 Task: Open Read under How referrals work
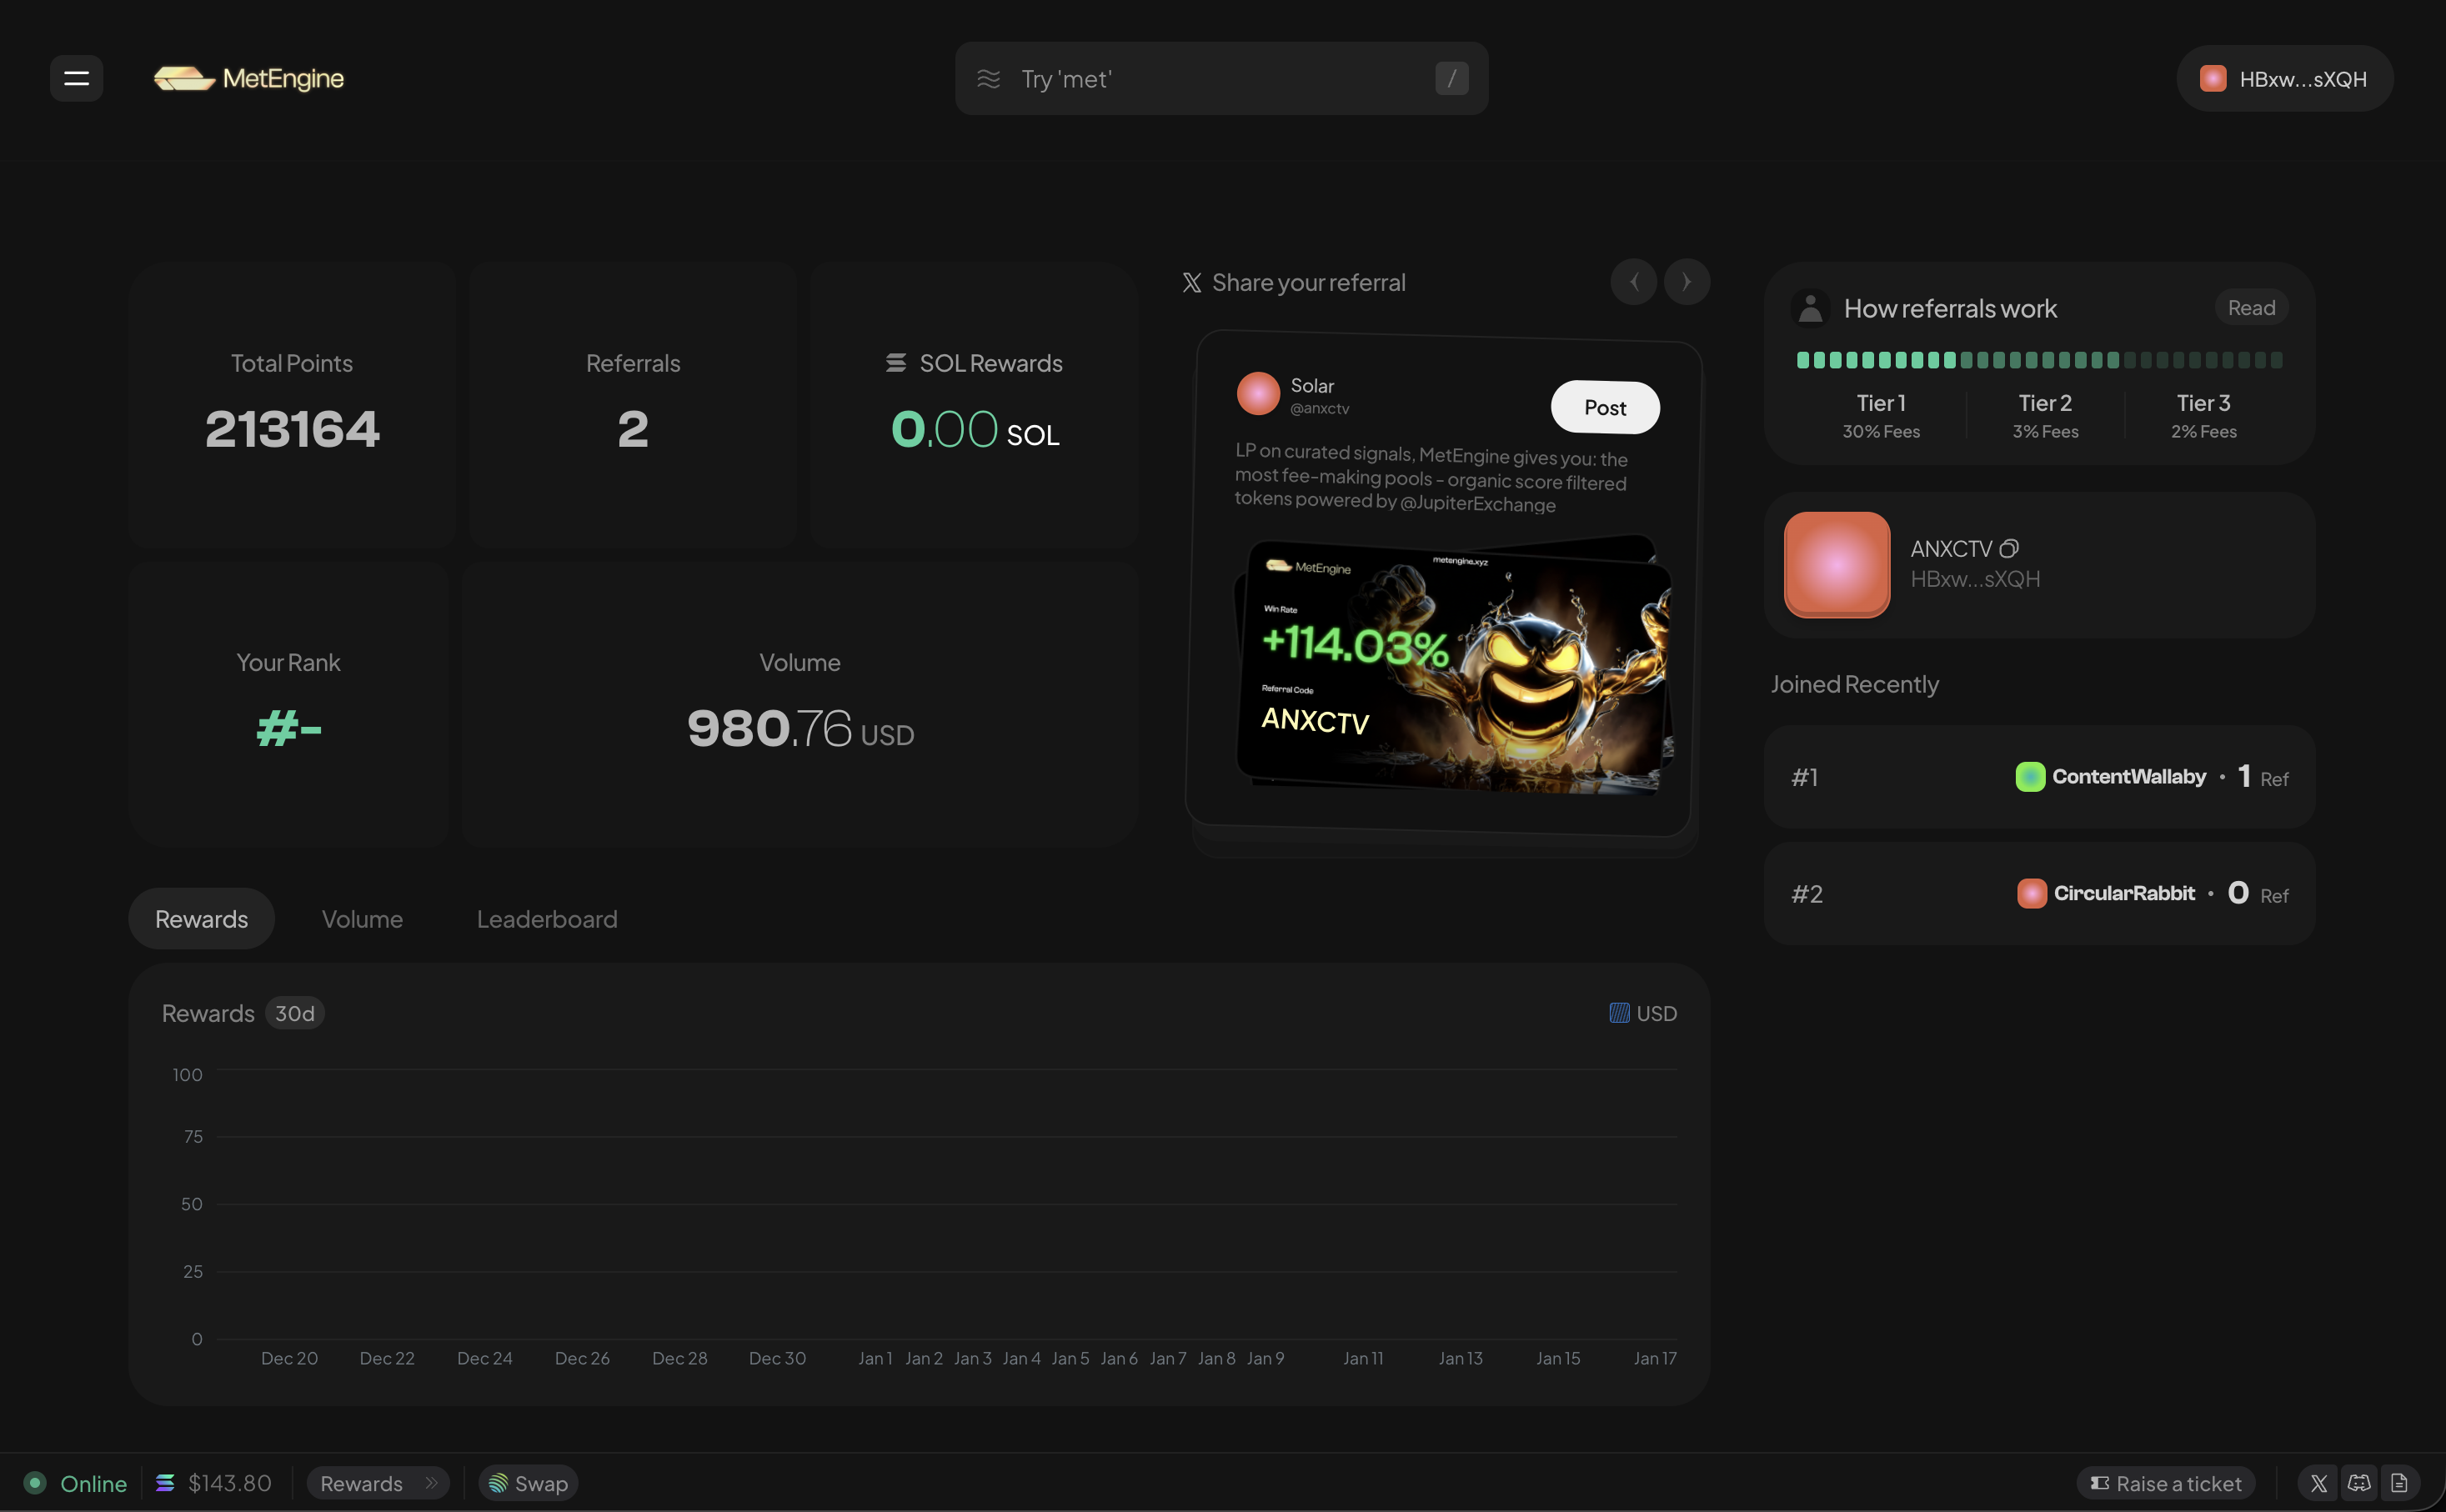(2251, 307)
